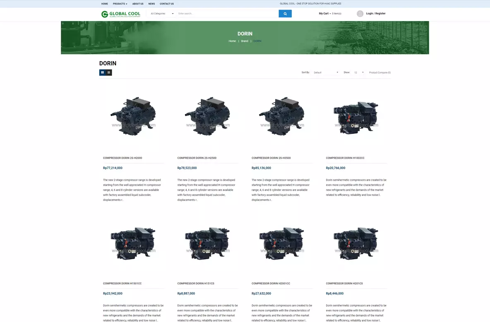Click price Rp27,632,000
The width and height of the screenshot is (490, 322).
(x=262, y=293)
